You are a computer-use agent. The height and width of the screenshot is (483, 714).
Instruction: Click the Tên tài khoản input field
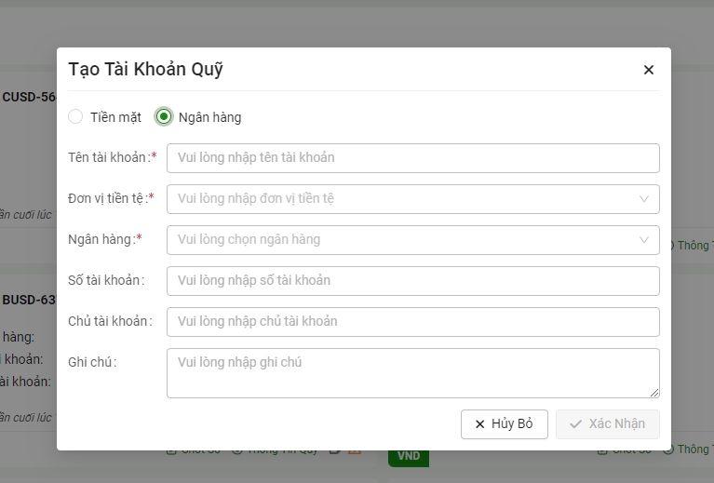412,158
